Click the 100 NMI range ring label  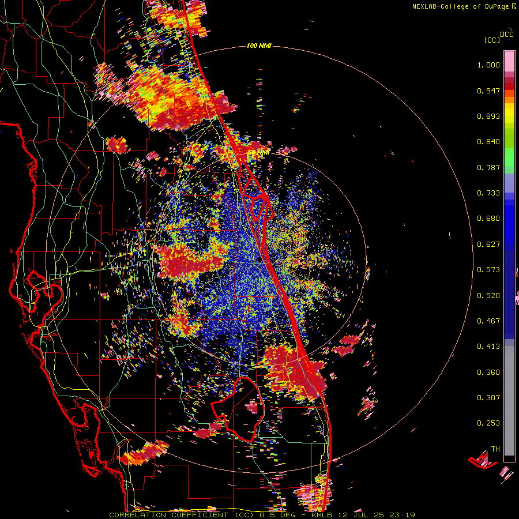pos(259,46)
